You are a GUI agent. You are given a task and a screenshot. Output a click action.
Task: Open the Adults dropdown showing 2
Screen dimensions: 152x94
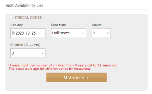pyautogui.click(x=101, y=33)
